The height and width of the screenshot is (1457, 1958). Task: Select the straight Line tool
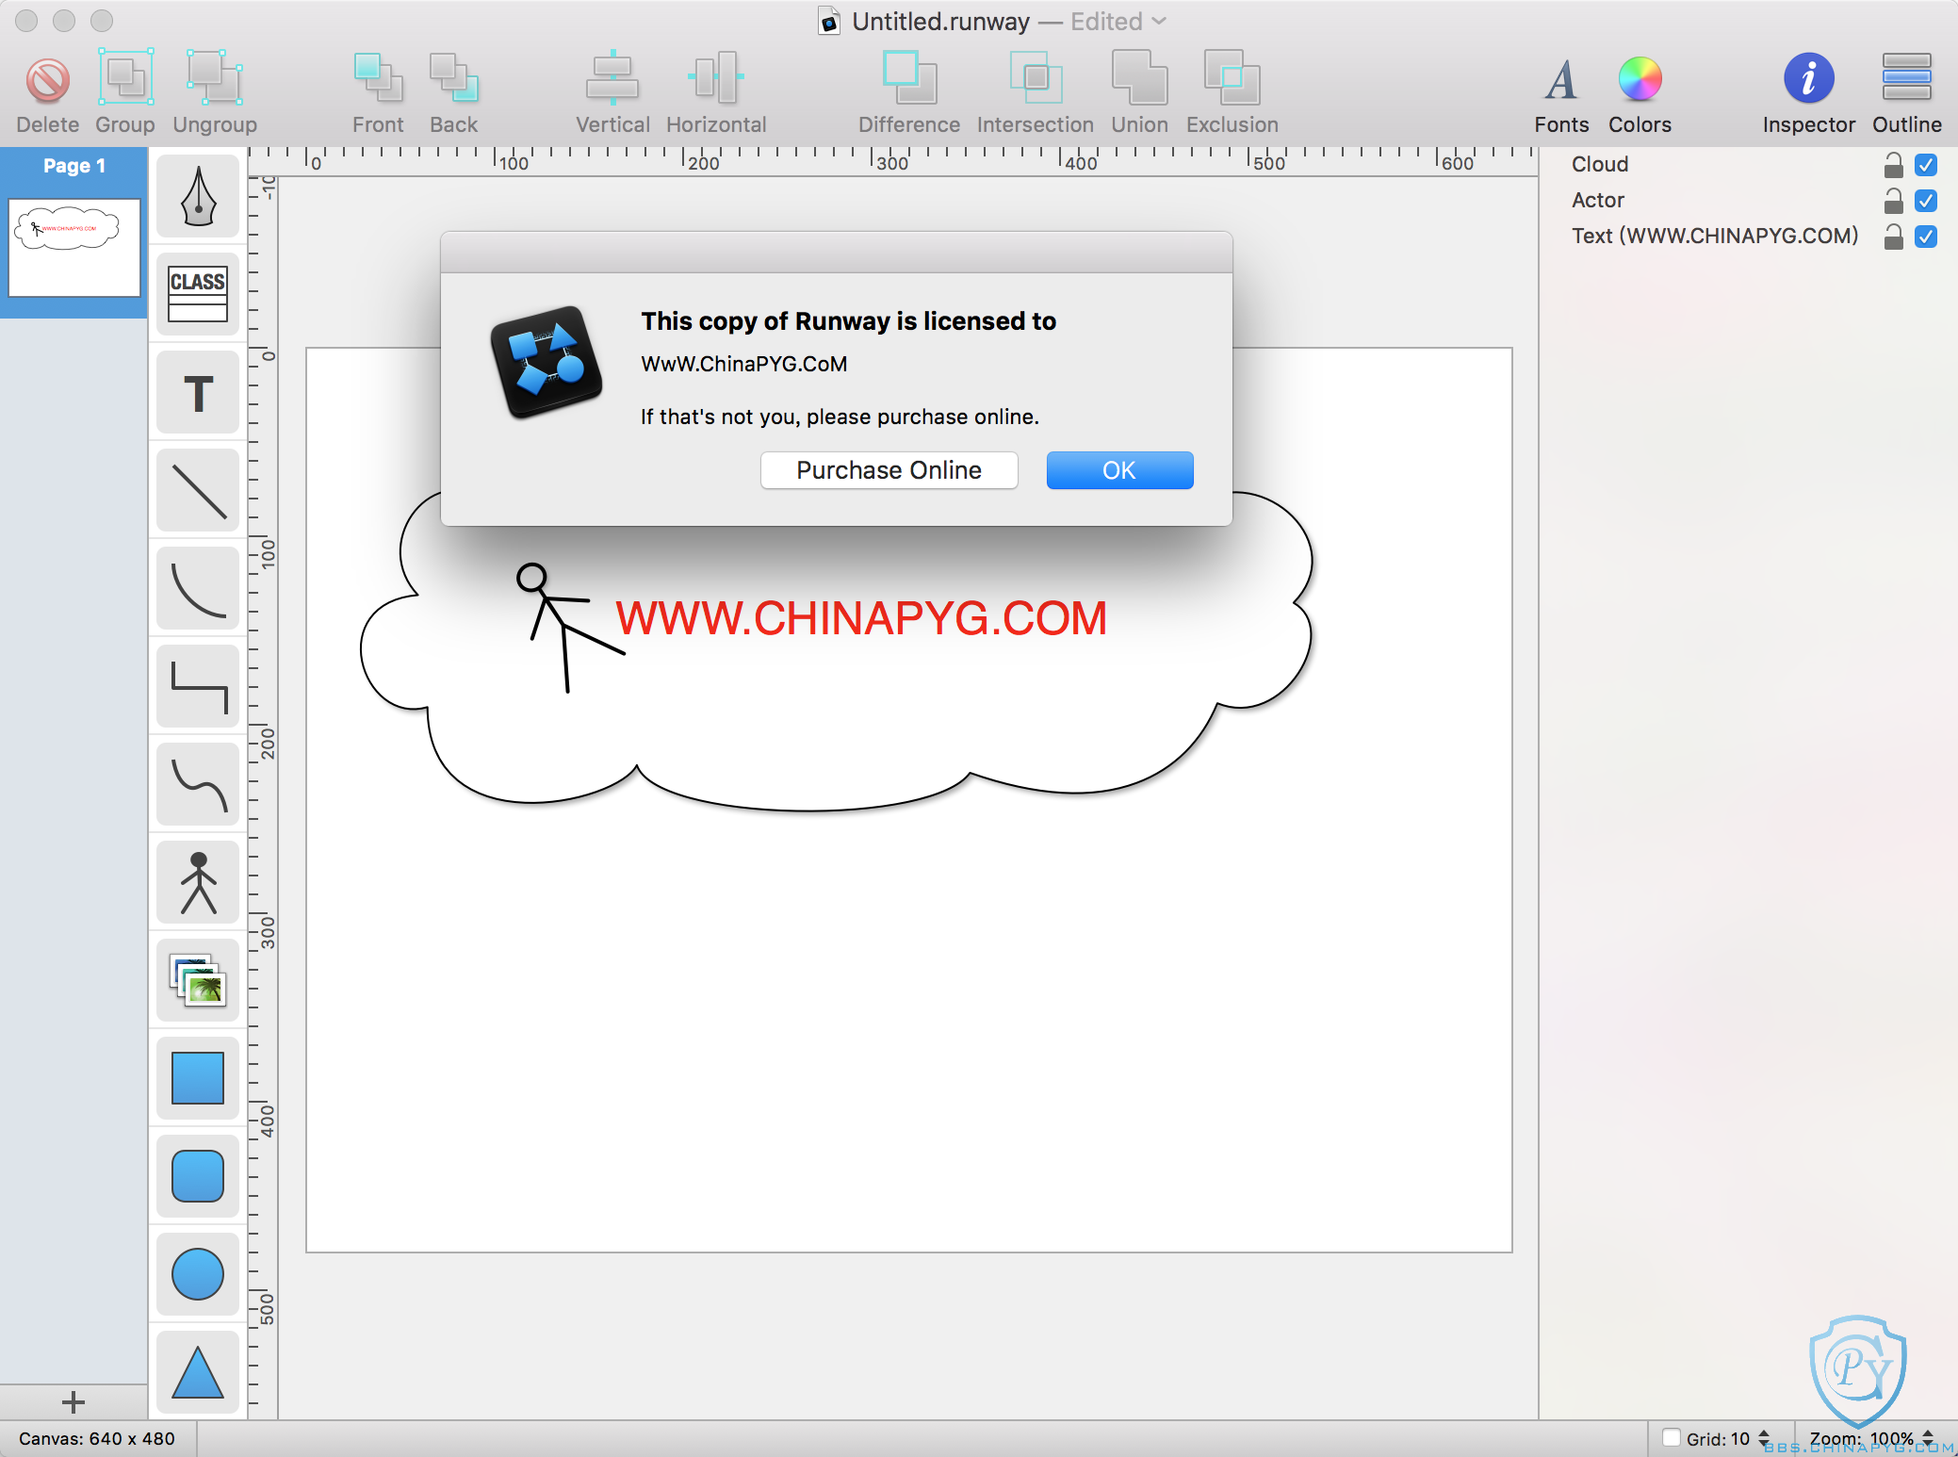point(198,491)
